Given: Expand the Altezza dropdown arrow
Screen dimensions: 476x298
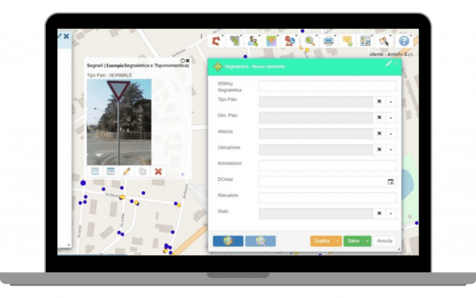Looking at the screenshot, I should pos(391,133).
